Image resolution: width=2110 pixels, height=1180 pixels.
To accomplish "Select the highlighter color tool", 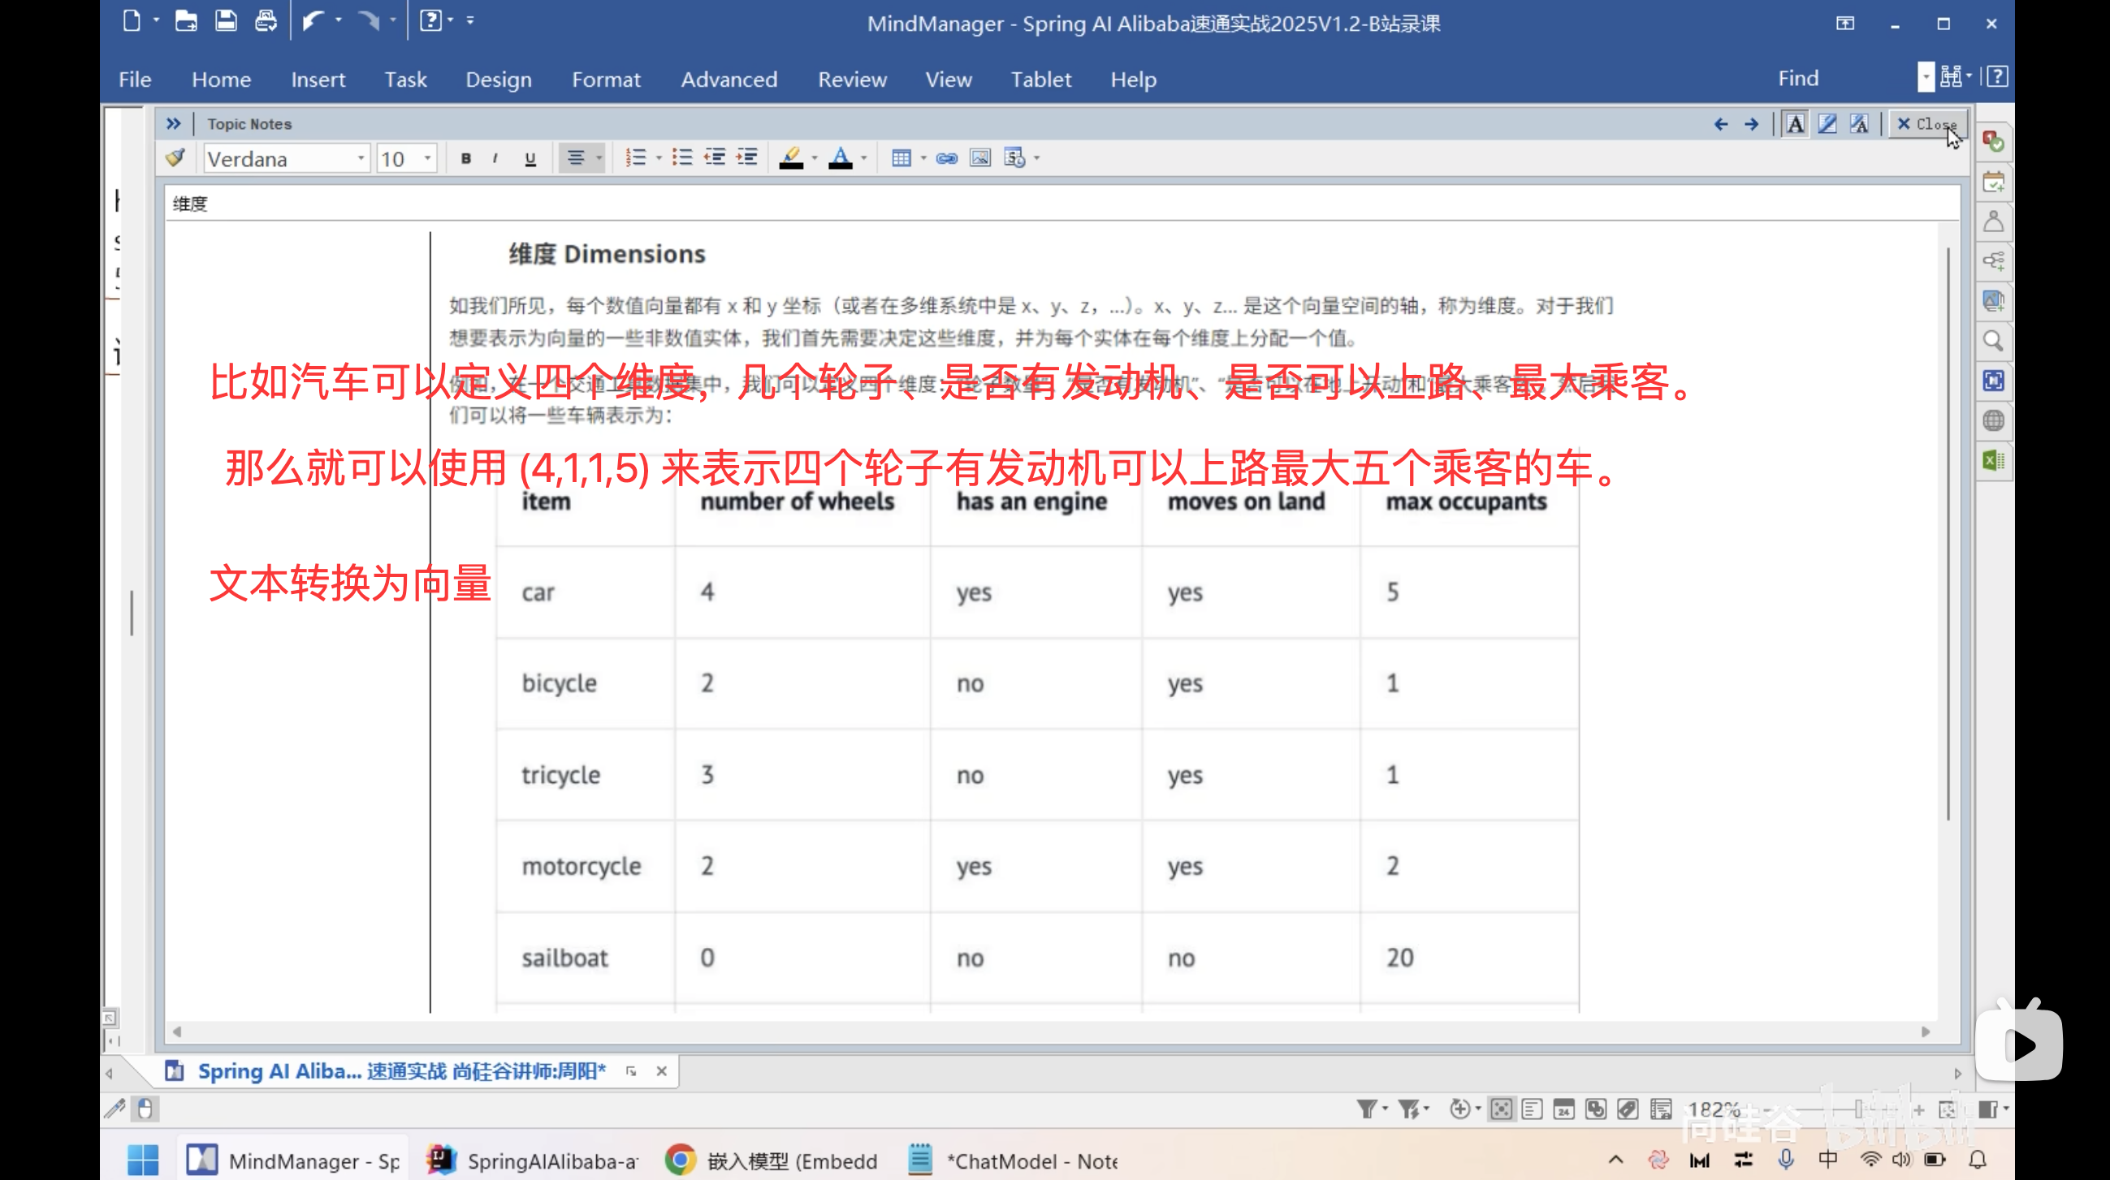I will pyautogui.click(x=791, y=158).
